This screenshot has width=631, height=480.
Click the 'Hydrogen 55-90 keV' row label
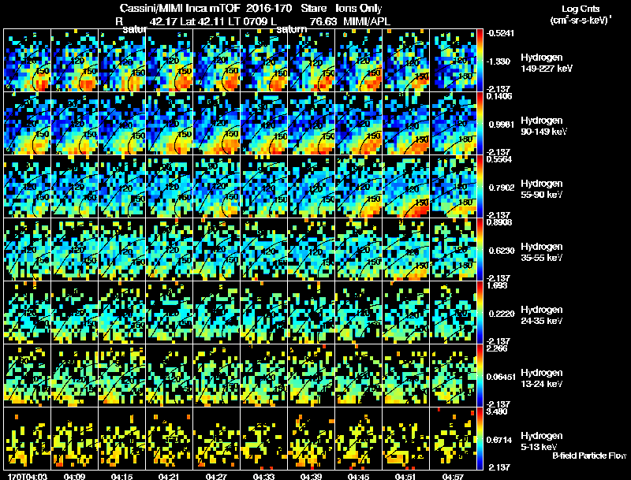coord(541,189)
